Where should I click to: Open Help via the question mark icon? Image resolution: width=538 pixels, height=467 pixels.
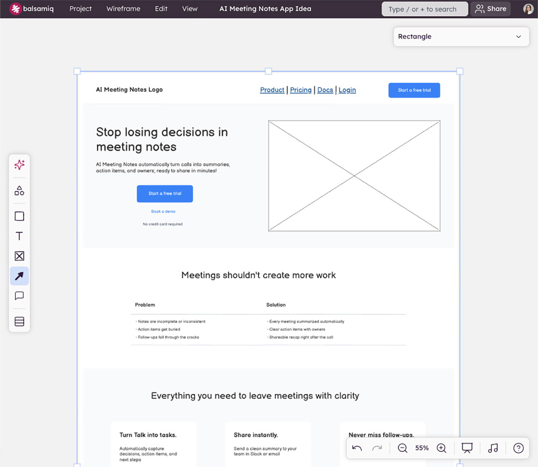coord(518,448)
